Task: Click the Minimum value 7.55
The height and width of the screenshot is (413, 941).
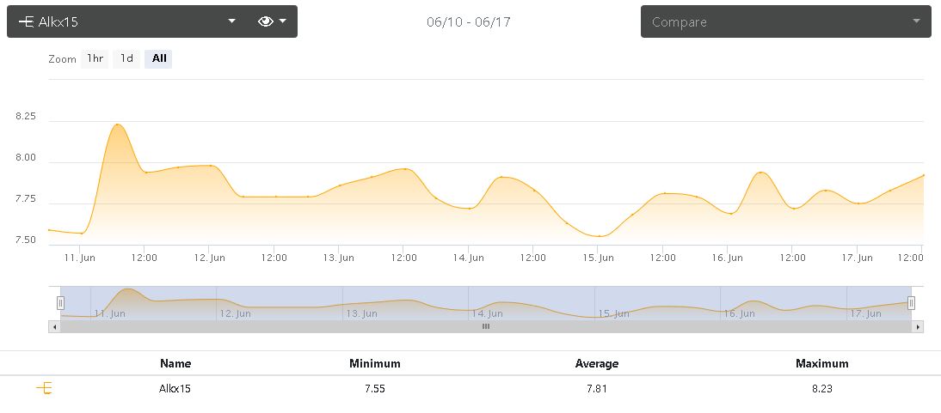Action: 374,388
